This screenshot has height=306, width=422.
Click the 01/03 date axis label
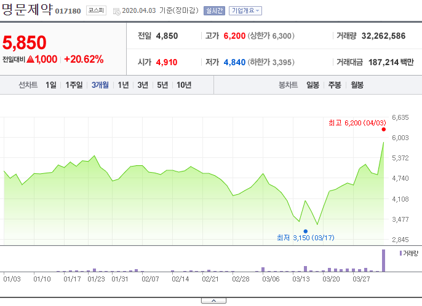[x=12, y=279]
